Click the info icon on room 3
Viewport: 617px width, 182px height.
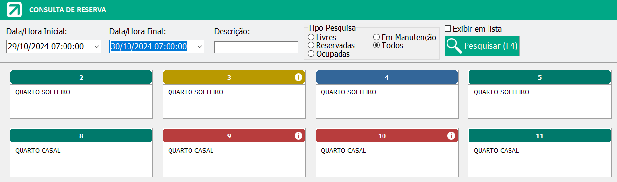(298, 77)
